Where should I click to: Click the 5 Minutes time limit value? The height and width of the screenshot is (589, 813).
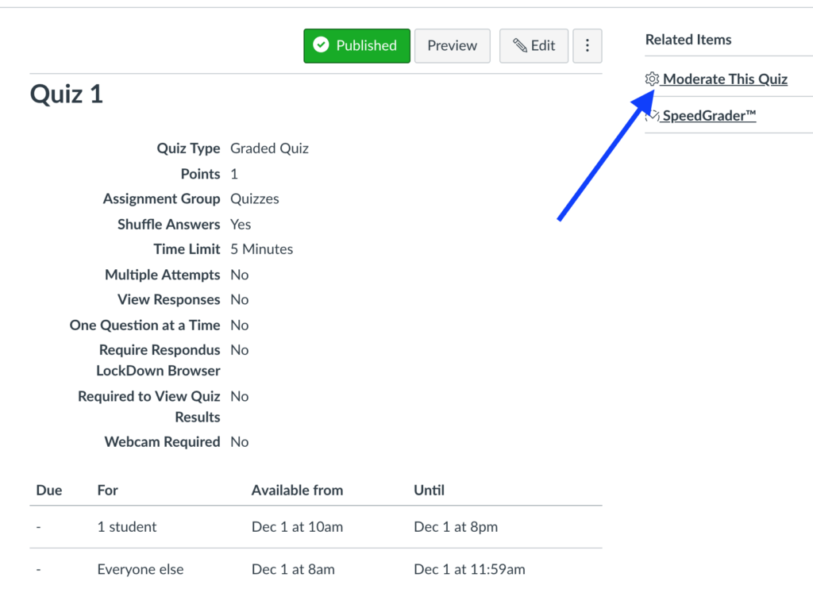pos(261,249)
